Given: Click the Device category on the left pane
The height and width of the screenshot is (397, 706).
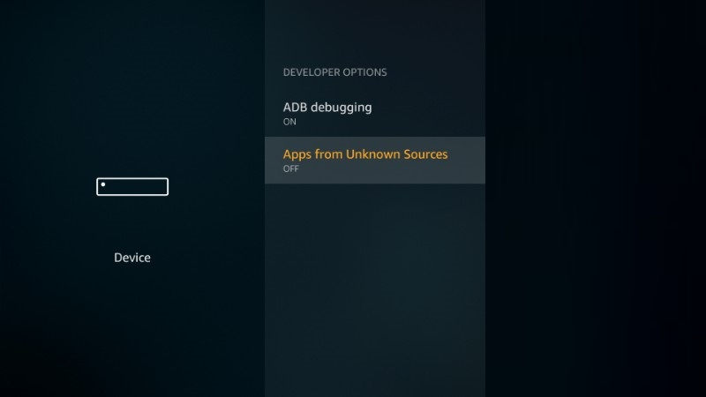Looking at the screenshot, I should pyautogui.click(x=132, y=258).
